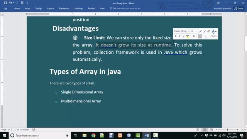This screenshot has height=139, width=247.
Task: Open the View tab
Action: [x=102, y=8]
